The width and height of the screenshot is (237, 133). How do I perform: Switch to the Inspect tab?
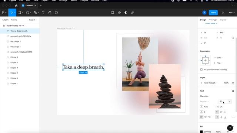click(x=223, y=20)
